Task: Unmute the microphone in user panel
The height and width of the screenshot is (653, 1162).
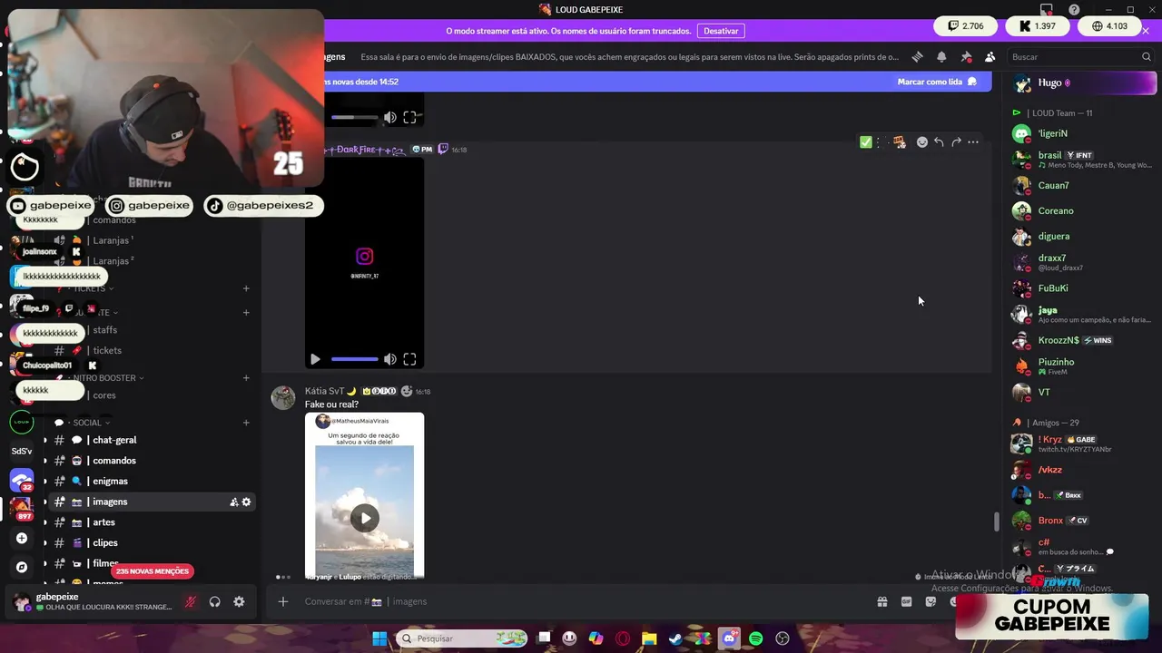Action: (x=191, y=601)
